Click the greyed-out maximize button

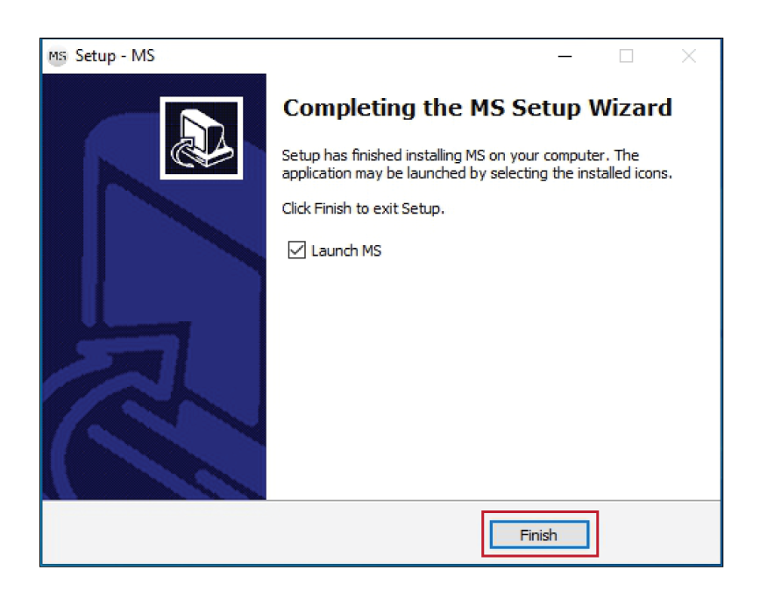pyautogui.click(x=626, y=56)
